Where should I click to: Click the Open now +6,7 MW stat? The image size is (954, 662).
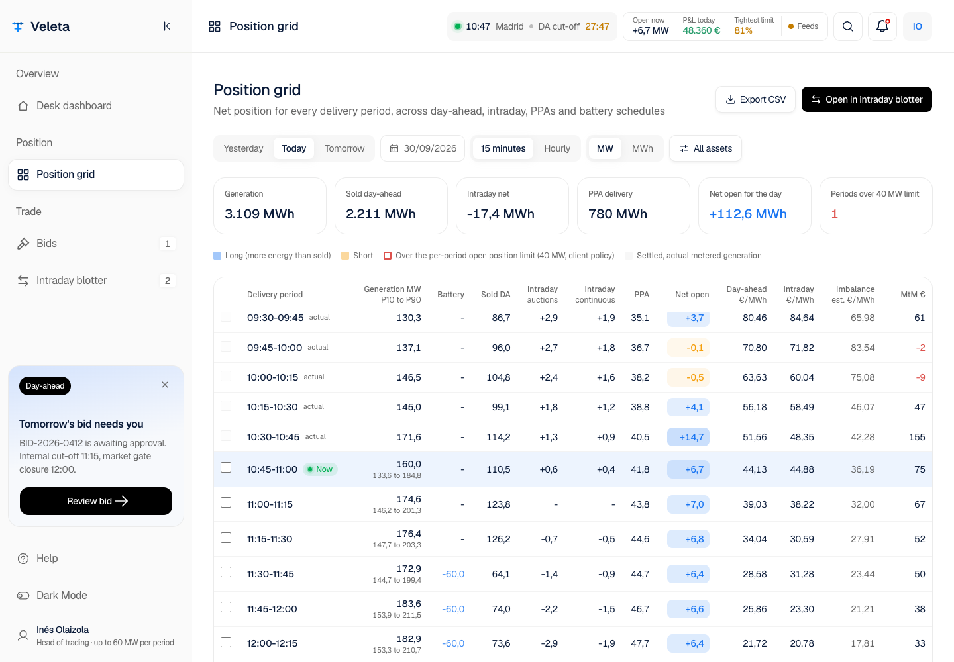pos(651,26)
